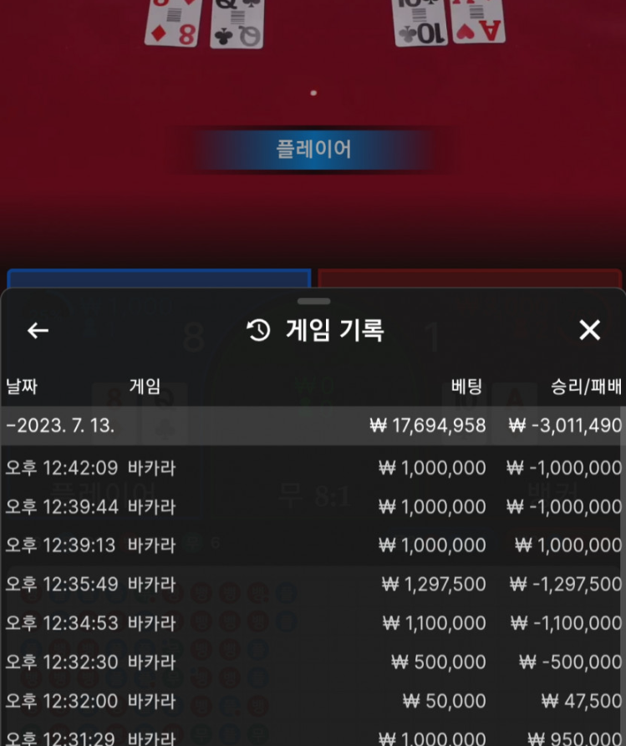Screen dimensions: 626x746
Task: Tap the 8 of diamonds card
Action: click(174, 23)
